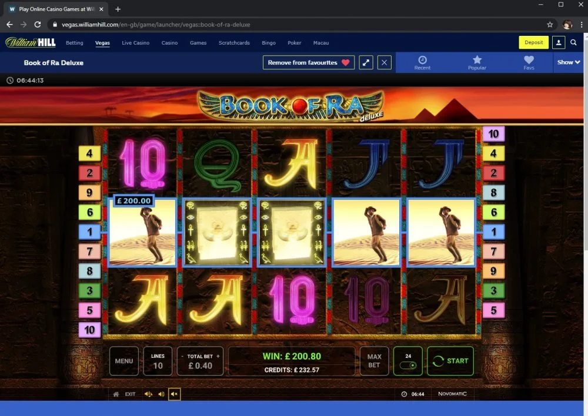
Task: Open the game MENU button
Action: [123, 361]
